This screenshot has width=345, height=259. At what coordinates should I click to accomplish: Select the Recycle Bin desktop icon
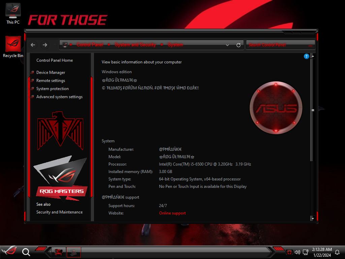coord(13,47)
